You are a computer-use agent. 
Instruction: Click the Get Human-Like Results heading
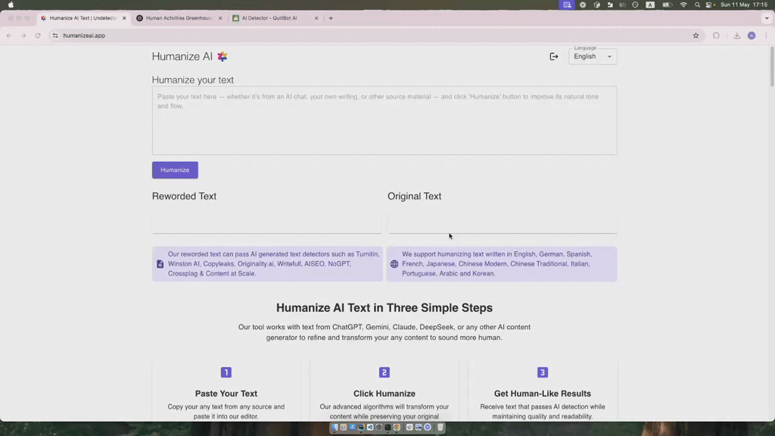(x=542, y=394)
